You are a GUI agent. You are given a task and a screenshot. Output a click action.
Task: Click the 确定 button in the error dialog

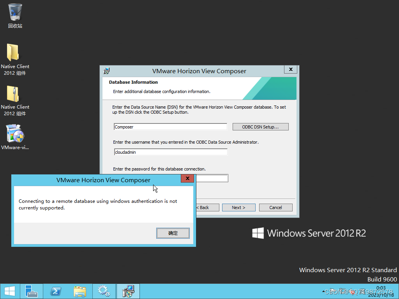click(x=173, y=233)
